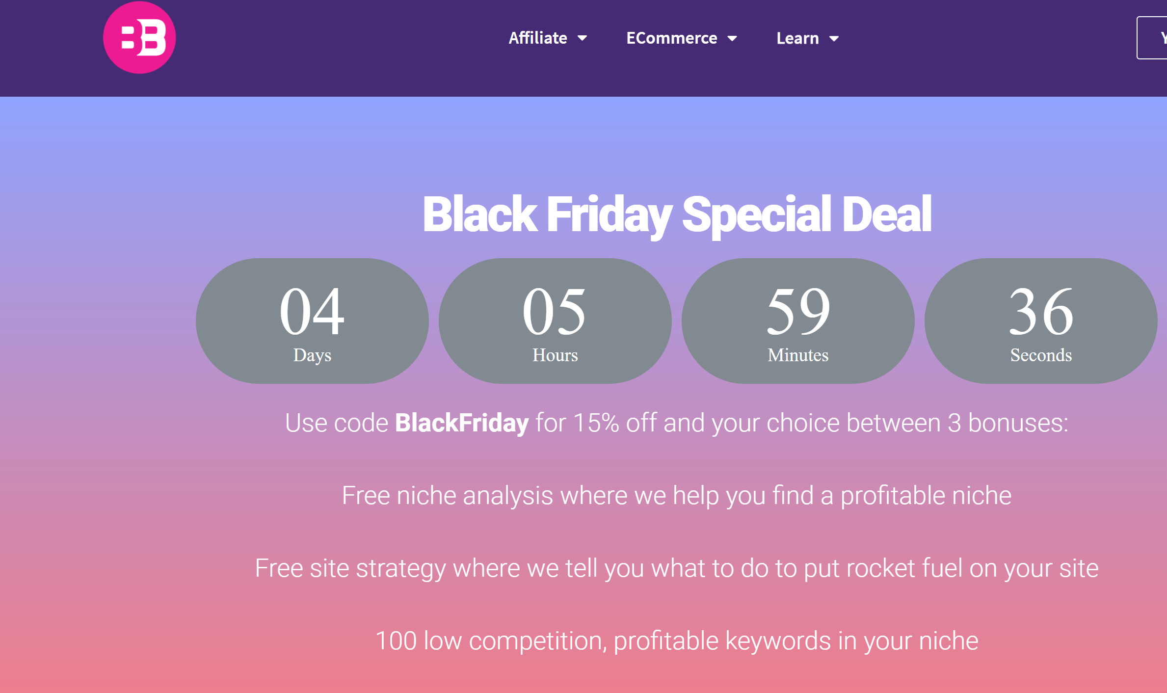1167x693 pixels.
Task: Expand the arrow next to Affiliate
Action: [x=583, y=38]
